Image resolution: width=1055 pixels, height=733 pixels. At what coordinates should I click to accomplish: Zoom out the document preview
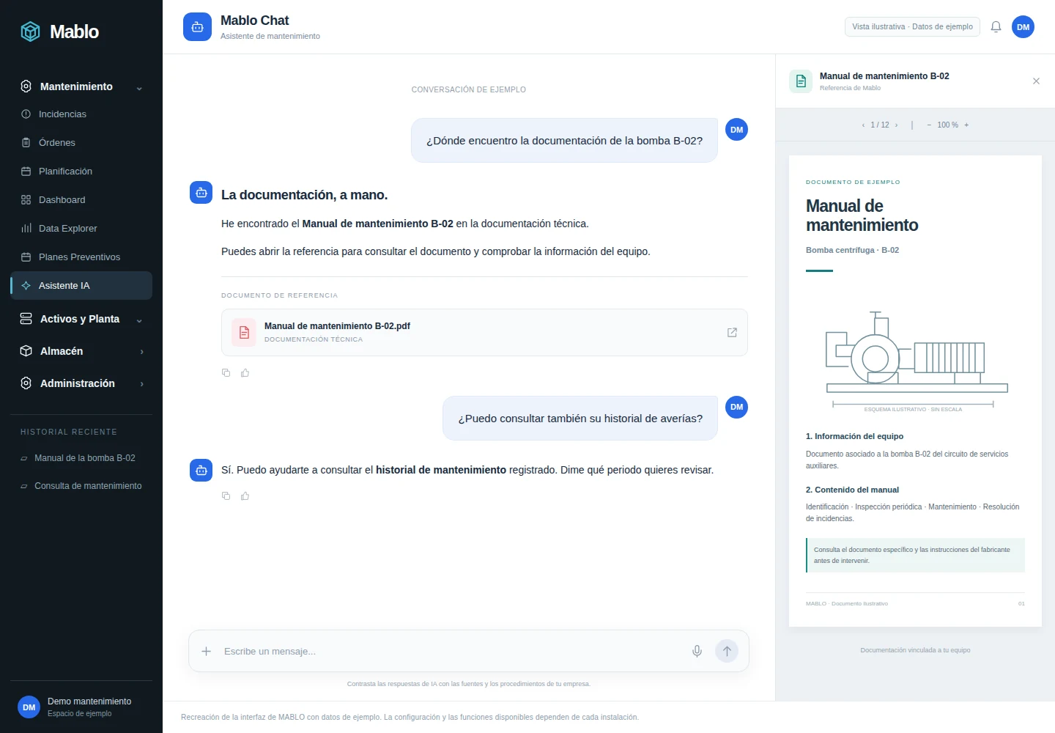point(929,125)
